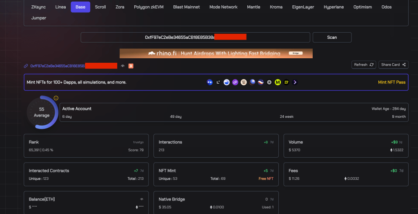Open Share Card

pyautogui.click(x=393, y=64)
